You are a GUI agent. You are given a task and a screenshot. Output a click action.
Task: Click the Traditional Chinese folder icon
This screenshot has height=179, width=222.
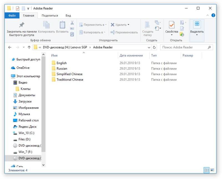pos(54,79)
